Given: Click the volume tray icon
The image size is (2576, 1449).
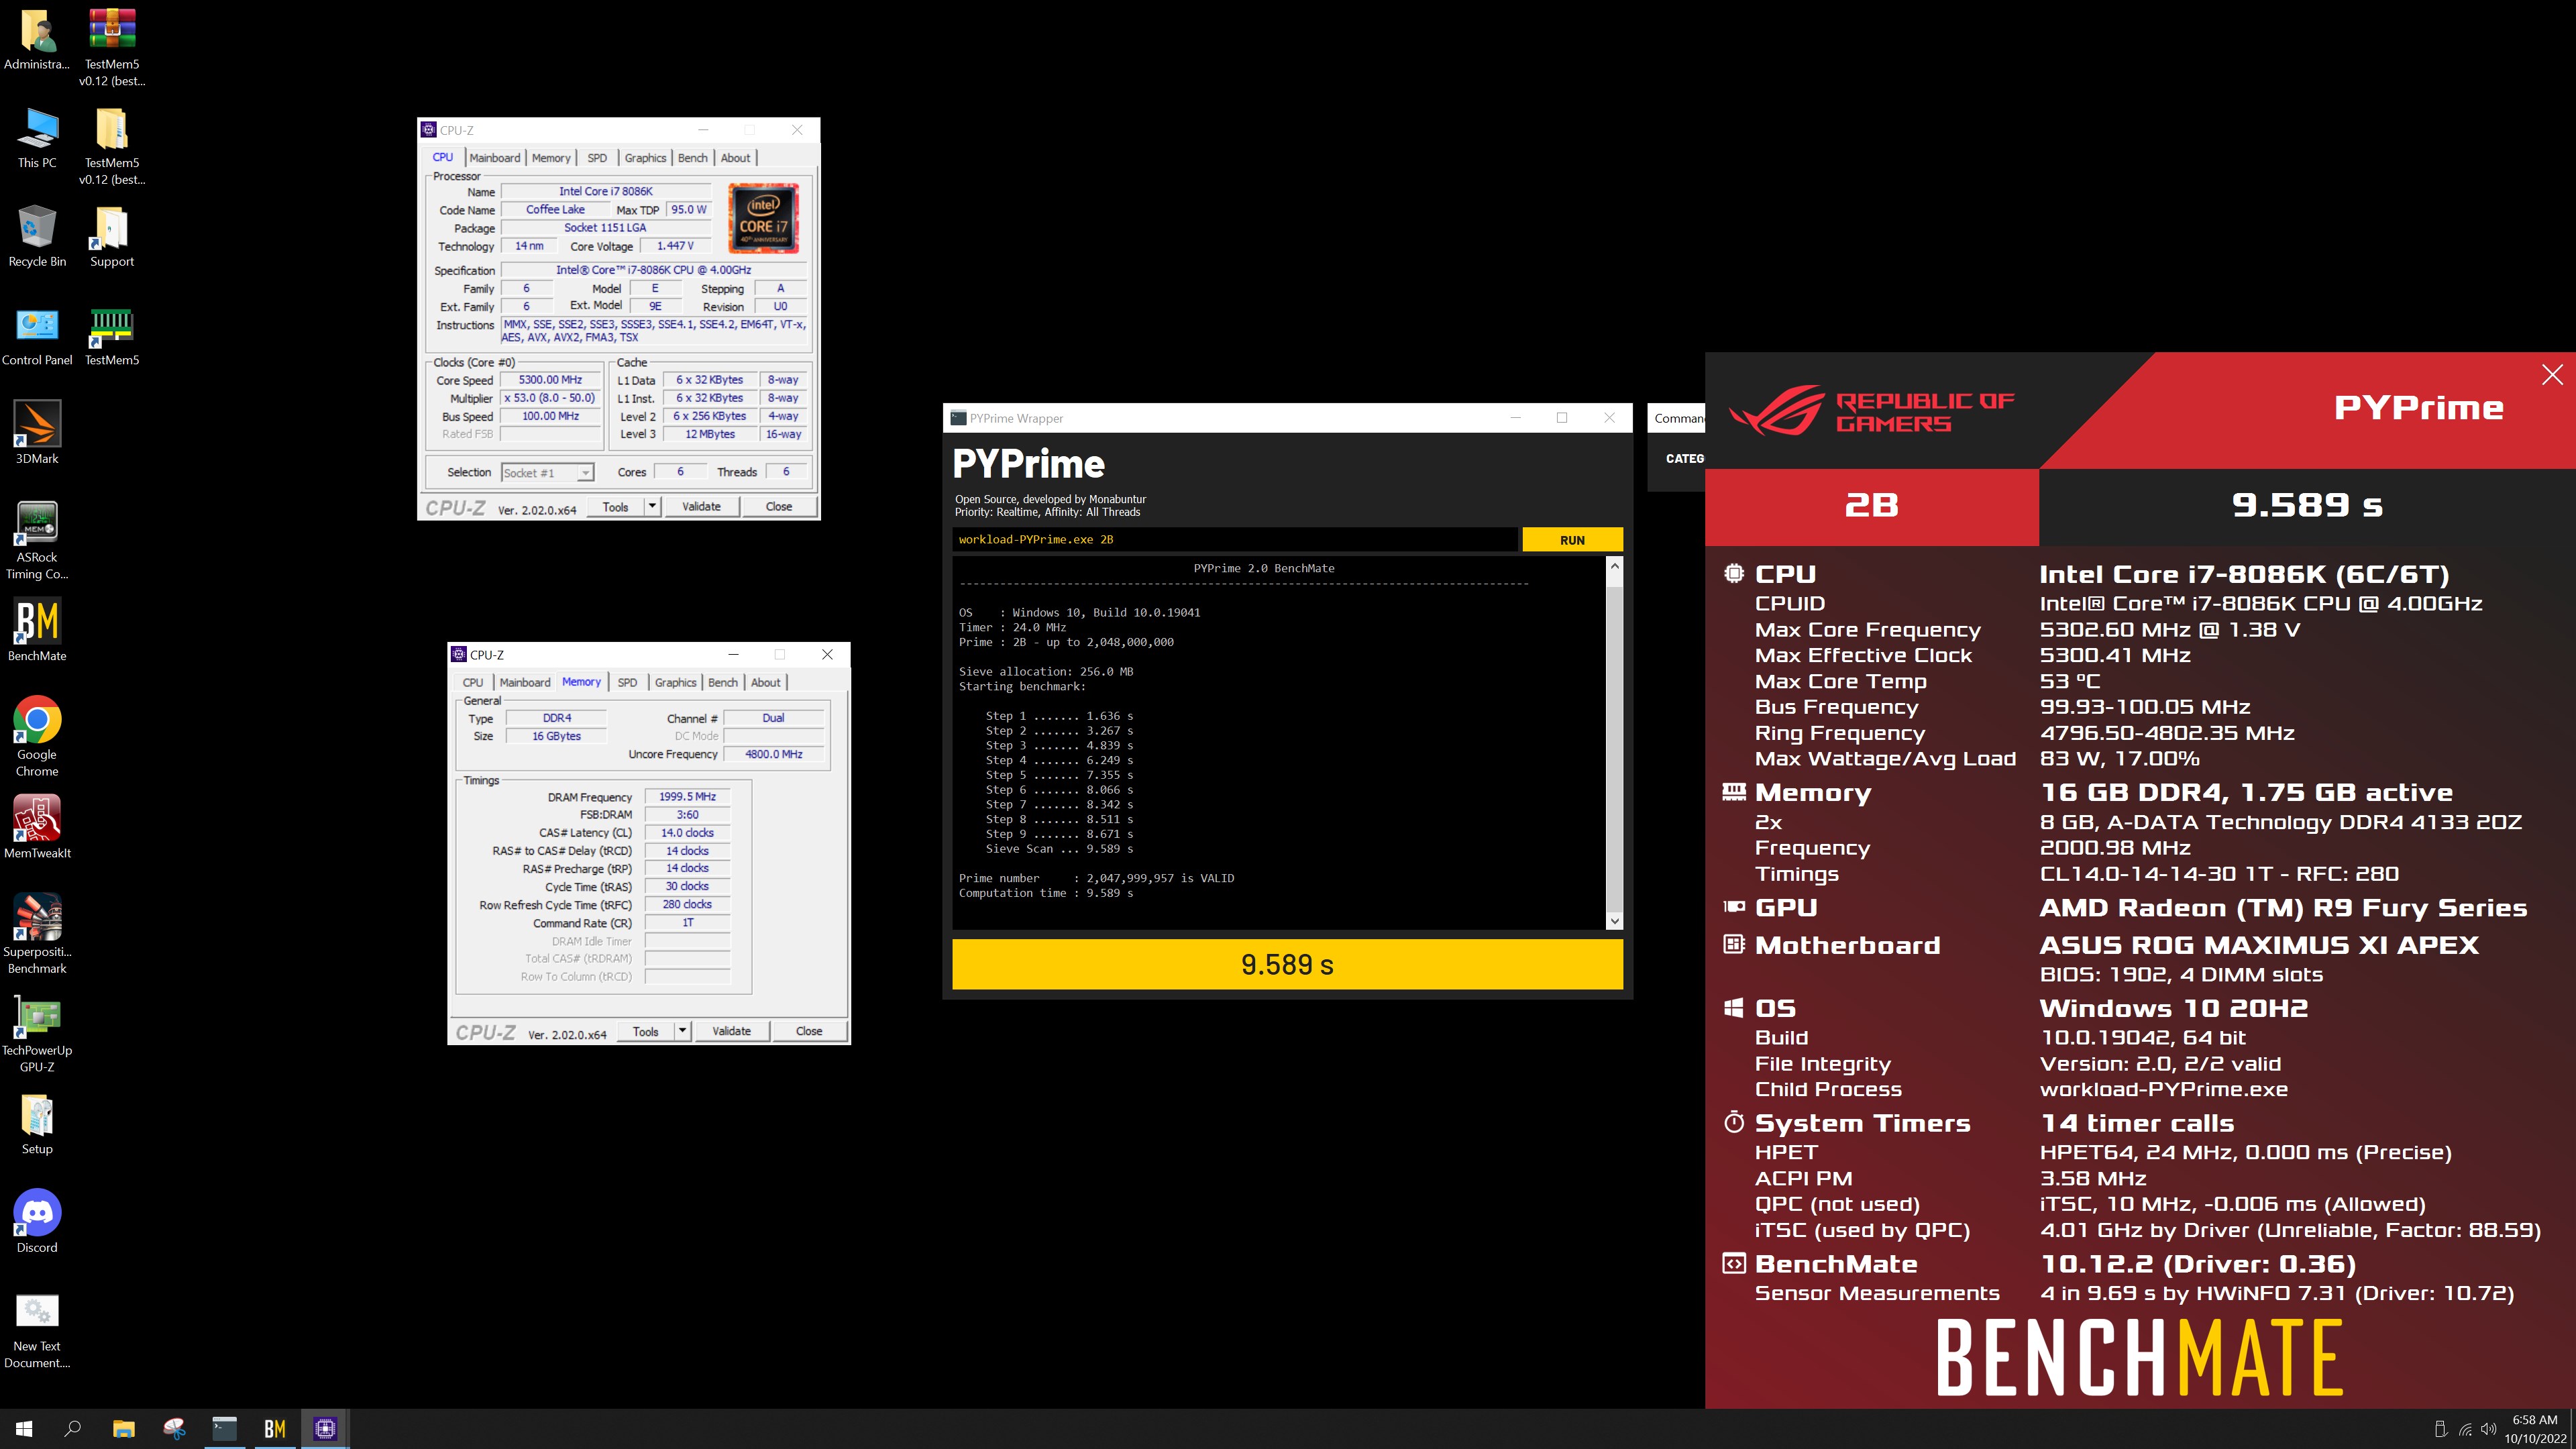Looking at the screenshot, I should click(2489, 1429).
